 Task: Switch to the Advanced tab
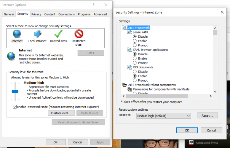pyautogui.click(x=100, y=14)
